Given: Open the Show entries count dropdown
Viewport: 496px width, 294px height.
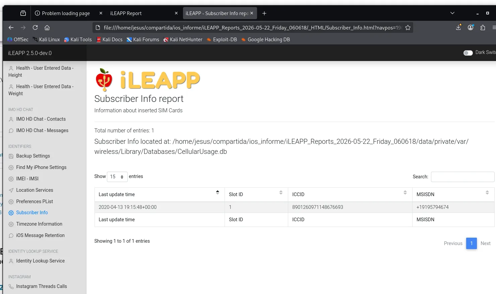Looking at the screenshot, I should 117,177.
